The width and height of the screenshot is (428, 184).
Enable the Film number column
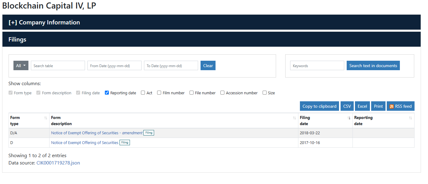point(159,93)
